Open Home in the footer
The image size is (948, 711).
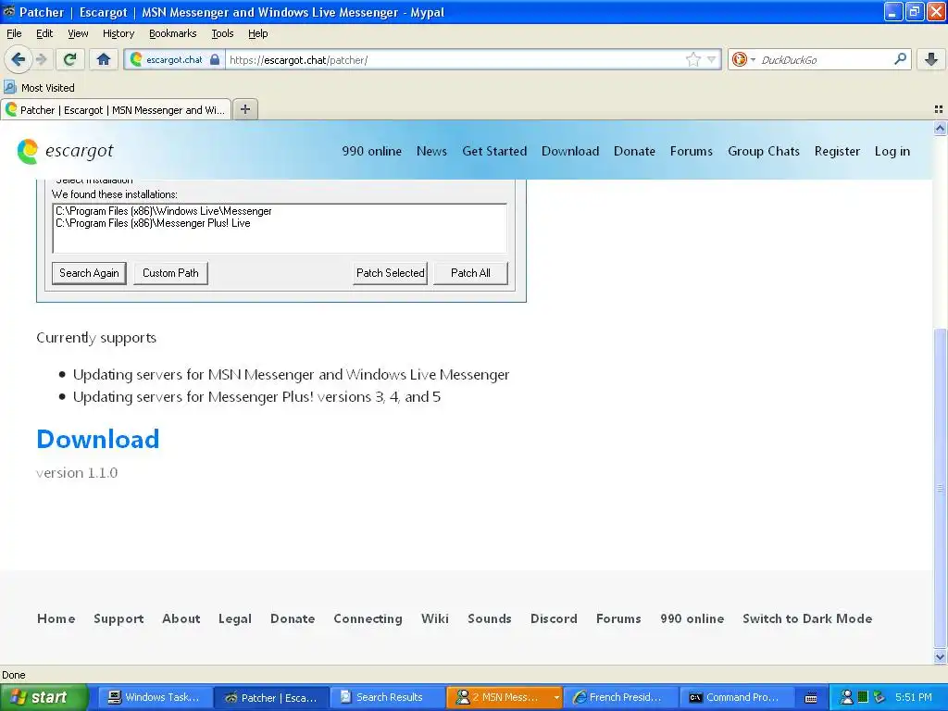[56, 618]
